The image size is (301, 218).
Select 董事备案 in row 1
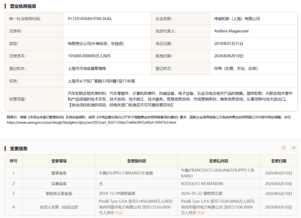(59, 173)
